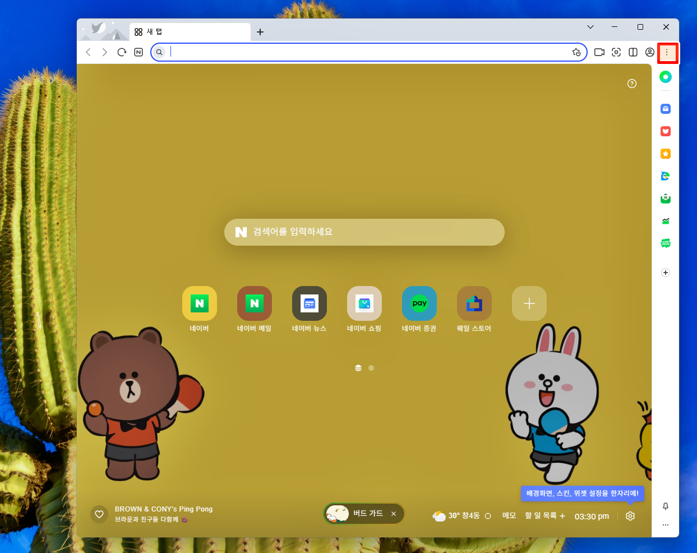The width and height of the screenshot is (697, 553).
Task: Go back to previous page
Action: click(x=88, y=52)
